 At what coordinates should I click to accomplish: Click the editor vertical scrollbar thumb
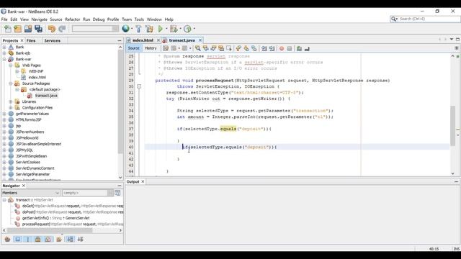[x=452, y=126]
